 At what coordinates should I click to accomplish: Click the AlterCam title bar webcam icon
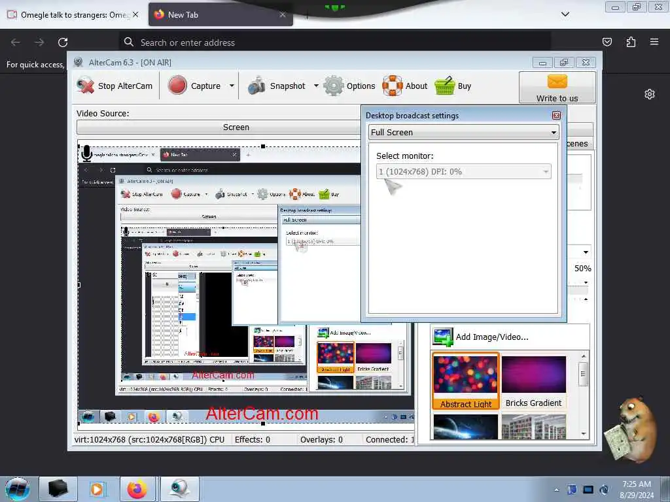point(78,62)
